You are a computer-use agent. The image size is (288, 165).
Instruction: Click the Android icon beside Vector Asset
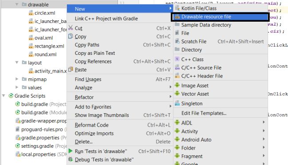[x=177, y=93]
